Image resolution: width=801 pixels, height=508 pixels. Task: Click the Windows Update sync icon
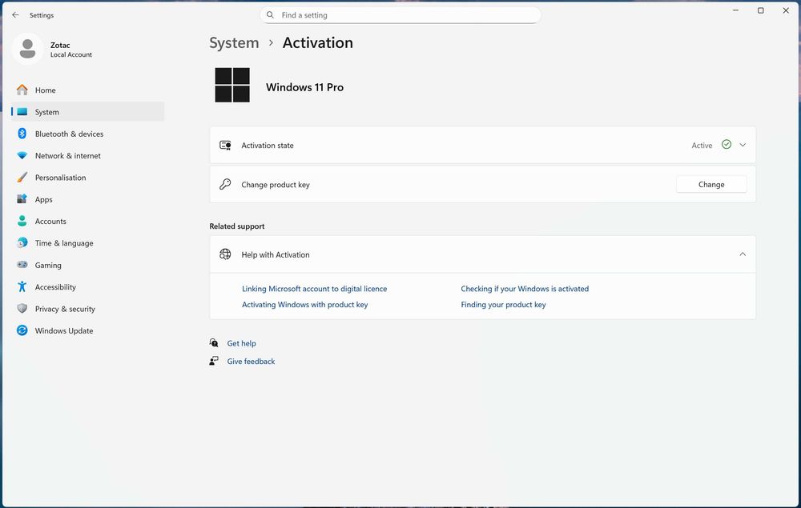click(x=22, y=330)
